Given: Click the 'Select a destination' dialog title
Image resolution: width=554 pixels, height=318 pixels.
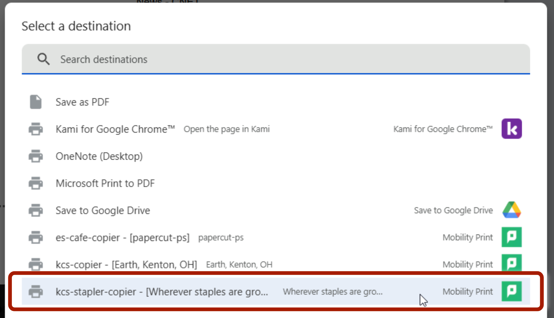Looking at the screenshot, I should tap(76, 26).
